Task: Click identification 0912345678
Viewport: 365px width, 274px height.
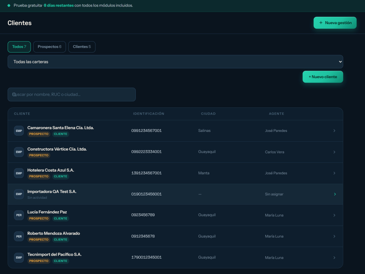Action: 143,236
